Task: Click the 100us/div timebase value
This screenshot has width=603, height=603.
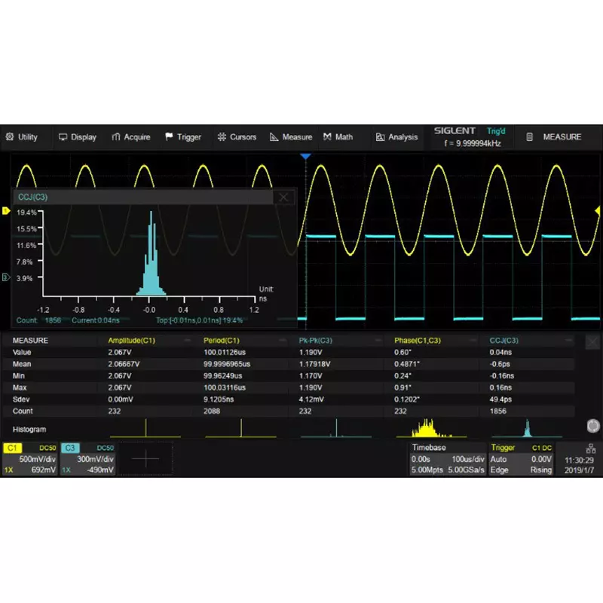Action: coord(467,459)
